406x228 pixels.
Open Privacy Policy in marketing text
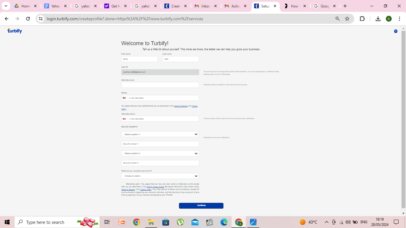(146, 189)
